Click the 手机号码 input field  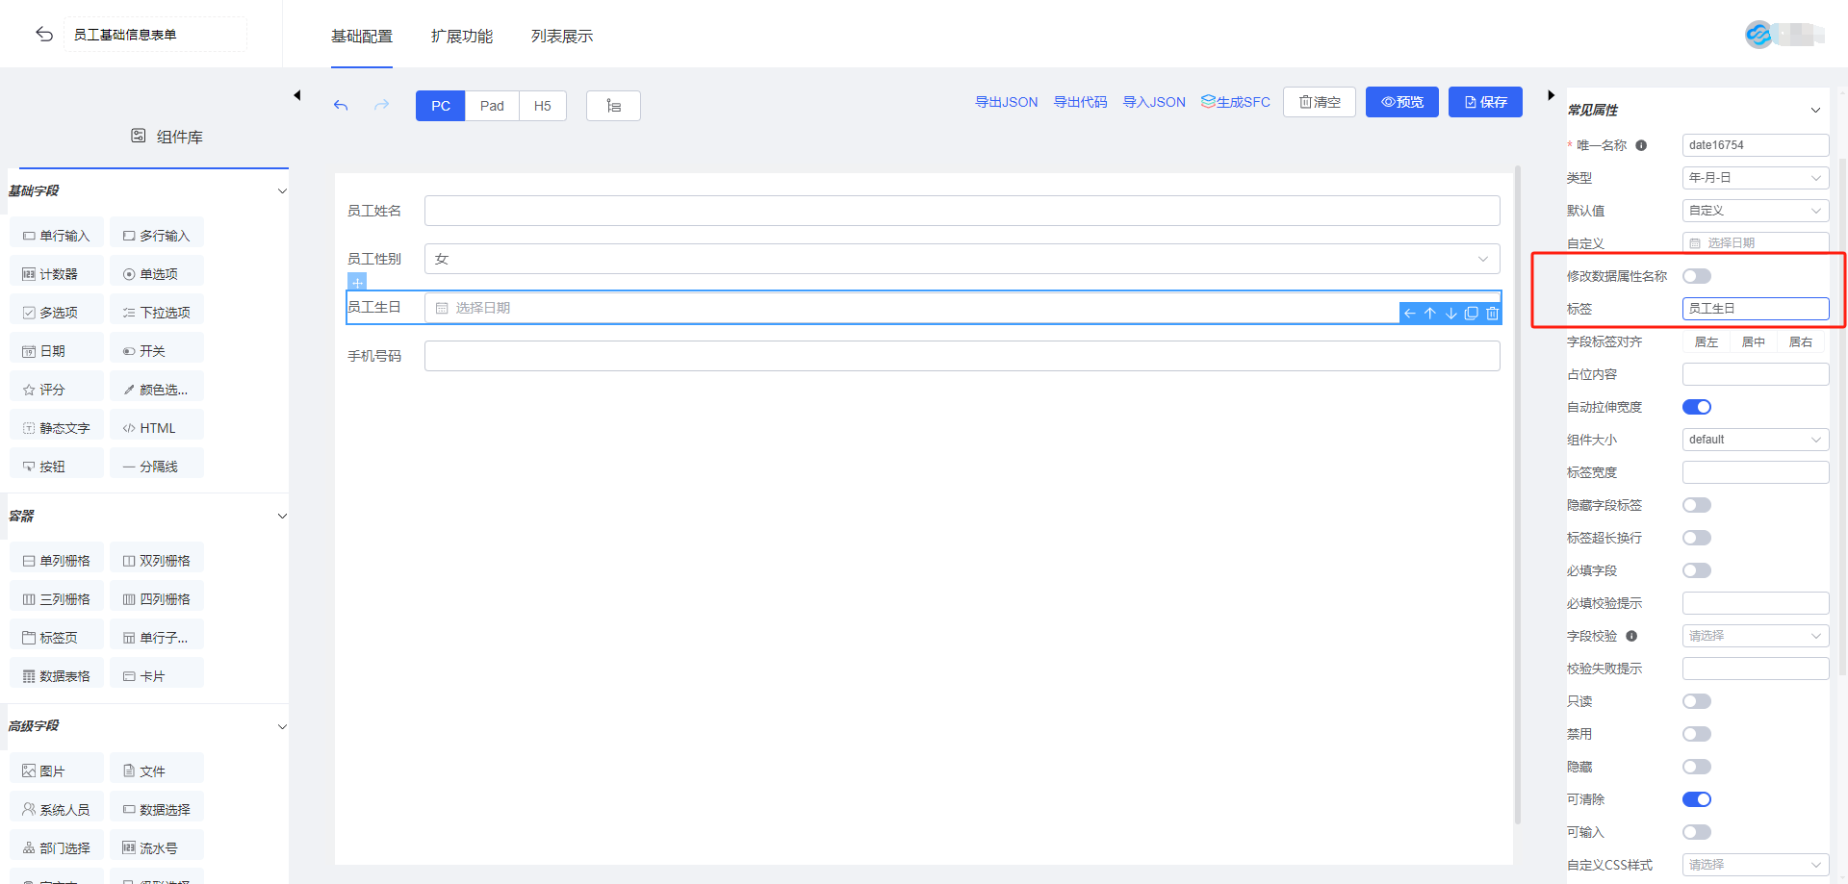pos(962,356)
